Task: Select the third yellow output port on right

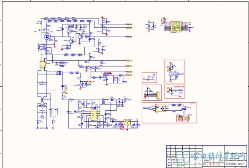Action: [129, 37]
